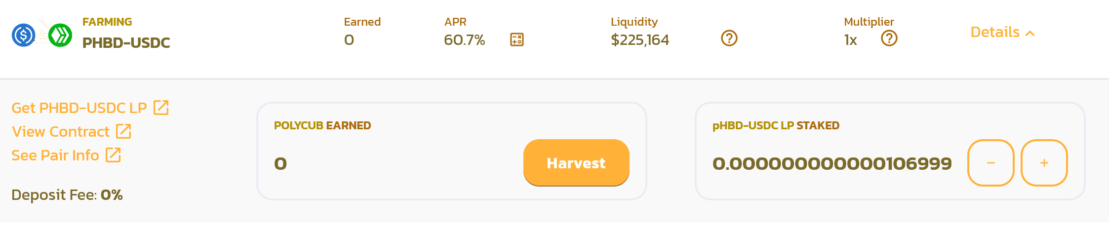Click external link icon beside View Contract

point(123,131)
